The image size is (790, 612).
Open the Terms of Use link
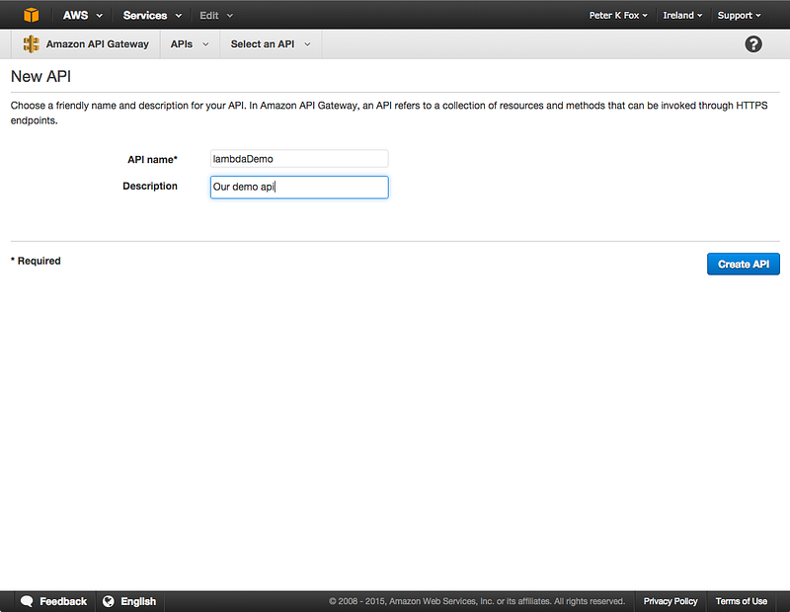(742, 601)
